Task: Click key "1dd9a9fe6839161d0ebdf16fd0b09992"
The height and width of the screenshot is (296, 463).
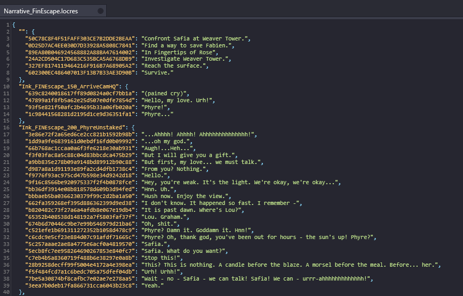Action: [x=80, y=141]
